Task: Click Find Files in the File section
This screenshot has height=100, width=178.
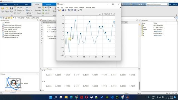Action: tap(18, 7)
